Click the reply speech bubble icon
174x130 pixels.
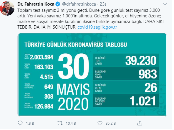(x=20, y=123)
